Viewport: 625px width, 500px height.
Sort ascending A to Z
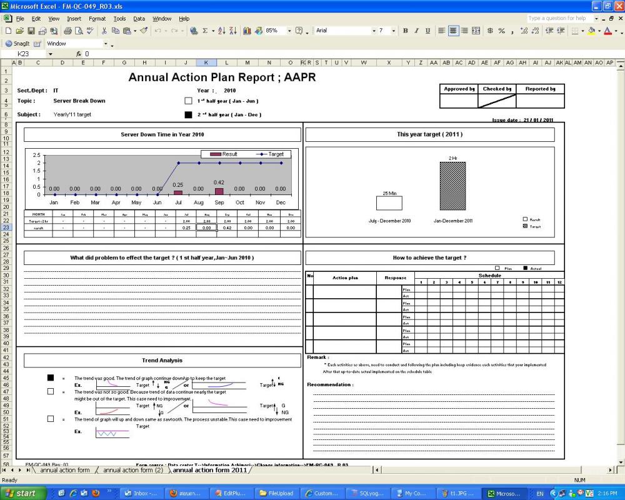pos(222,31)
